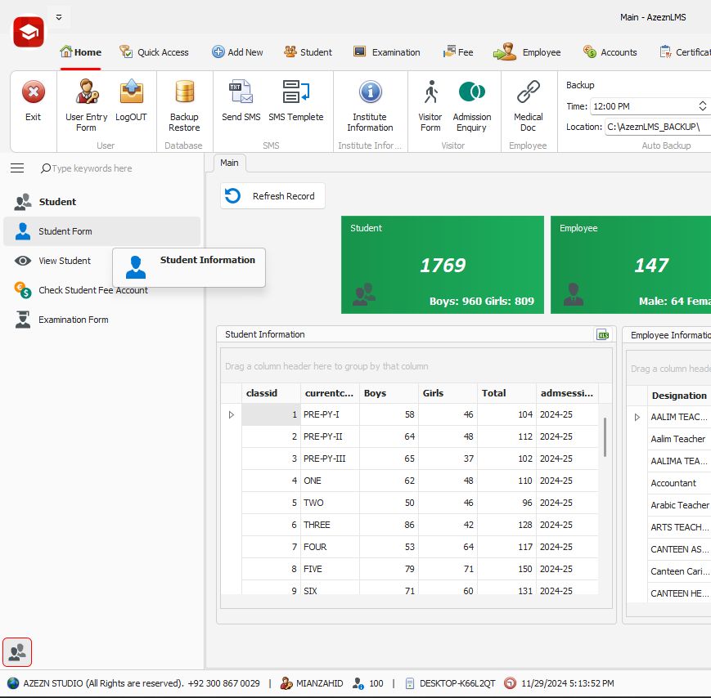
Task: Select View Student in sidebar
Action: click(x=65, y=261)
